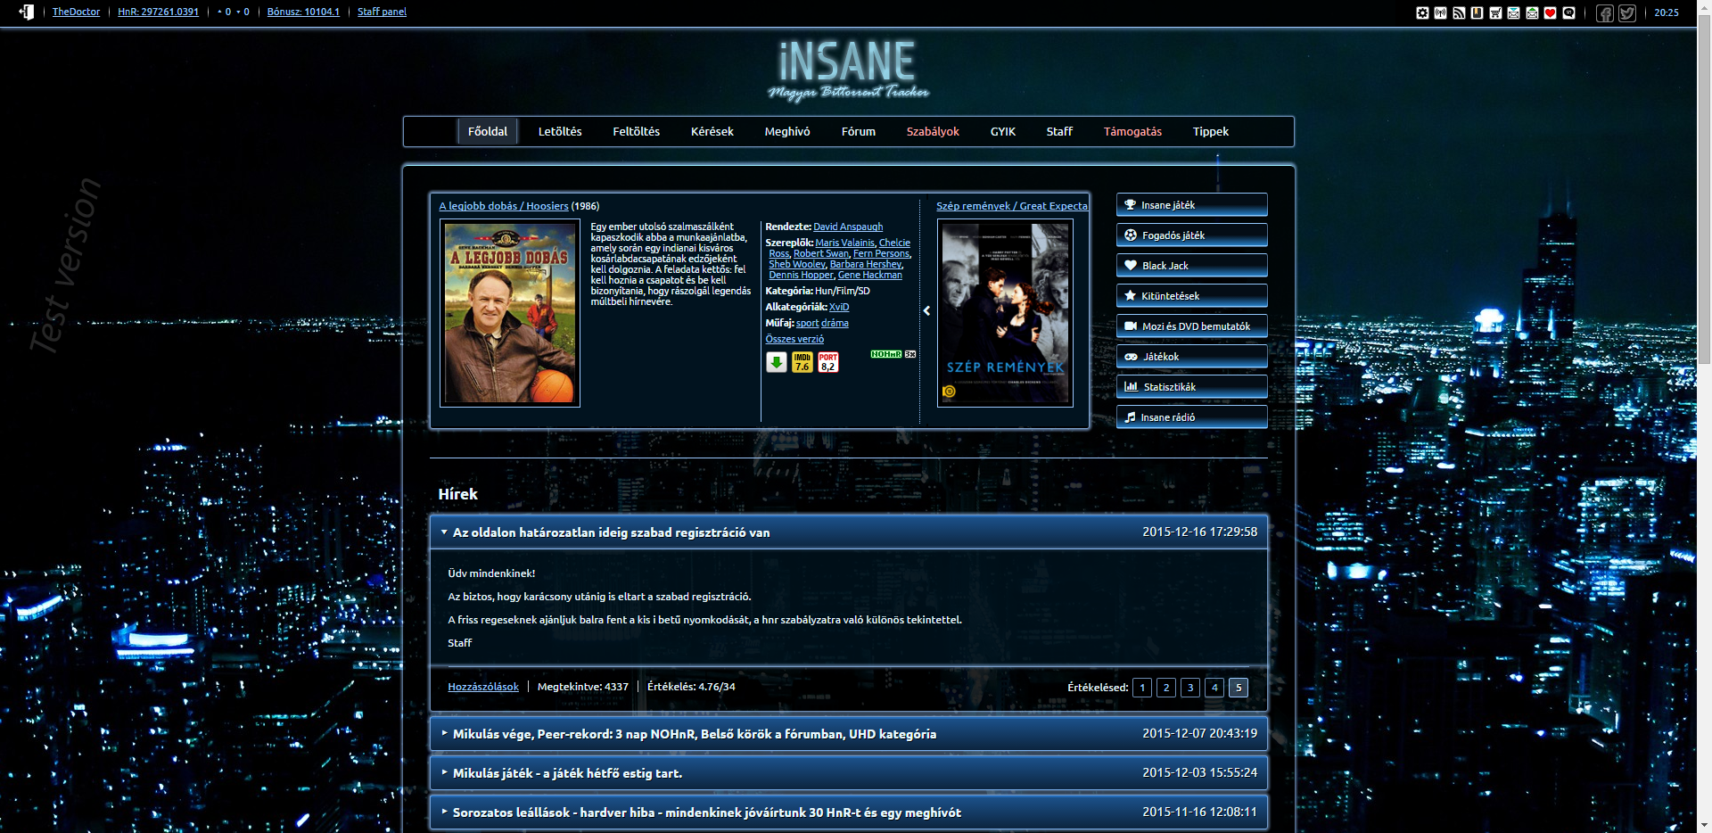Click the broadcast antenna icon in top bar
Screen dimensions: 1712x833
pyautogui.click(x=1440, y=12)
